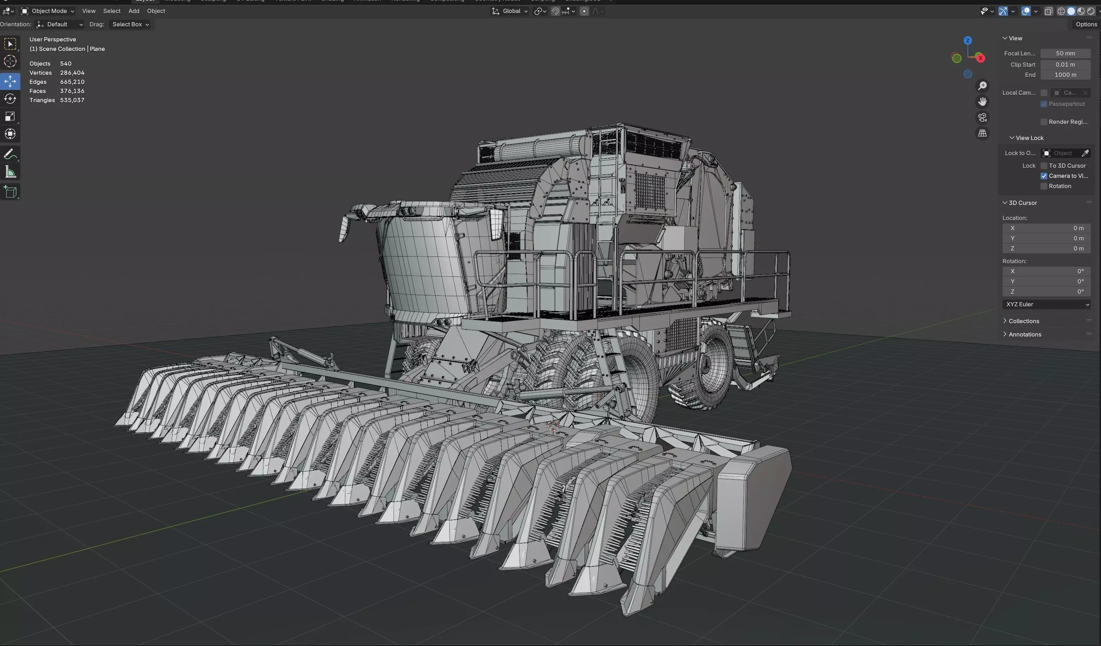Image resolution: width=1101 pixels, height=646 pixels.
Task: Click eyedropper beside Lock to Object field
Action: pyautogui.click(x=1085, y=153)
